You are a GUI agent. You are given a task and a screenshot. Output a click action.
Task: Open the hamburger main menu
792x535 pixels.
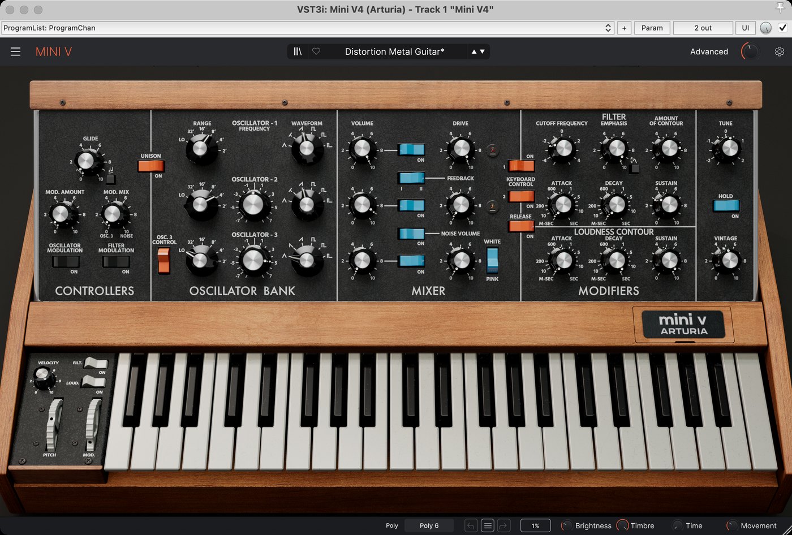pos(15,51)
